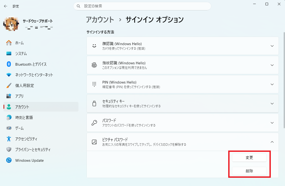Click the search magnifier icon

pyautogui.click(x=78, y=6)
